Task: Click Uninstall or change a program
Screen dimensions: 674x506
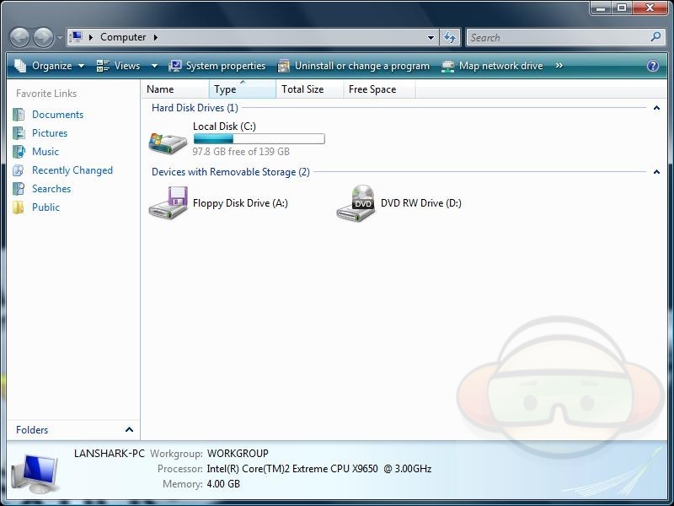Action: click(x=353, y=66)
